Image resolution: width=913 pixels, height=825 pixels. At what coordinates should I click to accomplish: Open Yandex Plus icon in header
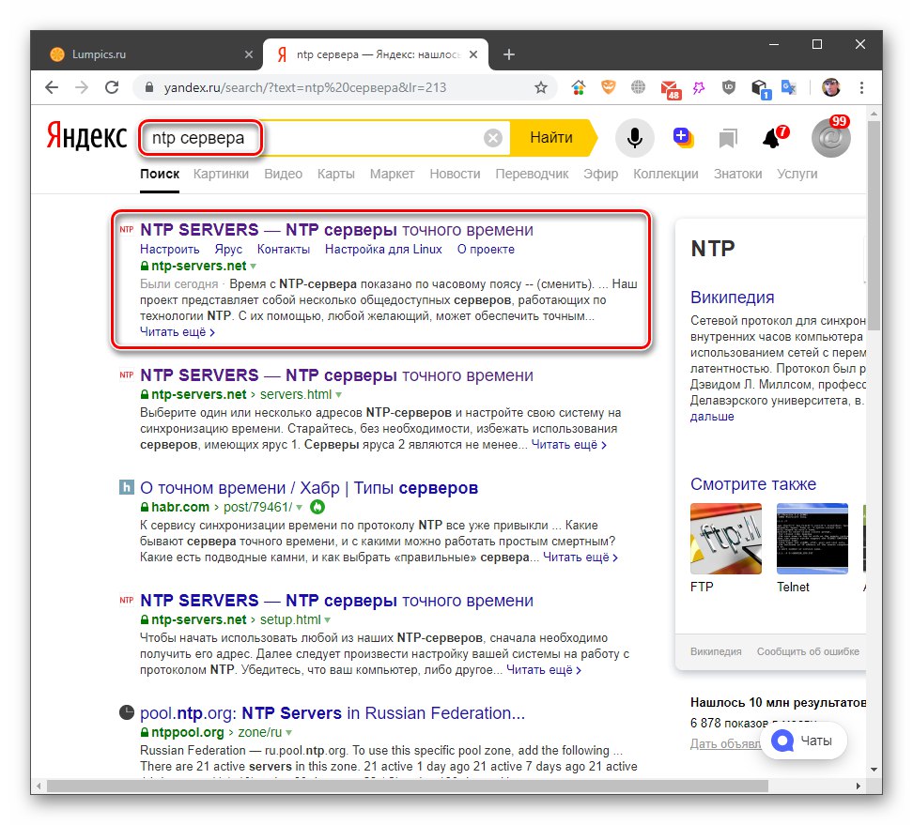pyautogui.click(x=683, y=138)
